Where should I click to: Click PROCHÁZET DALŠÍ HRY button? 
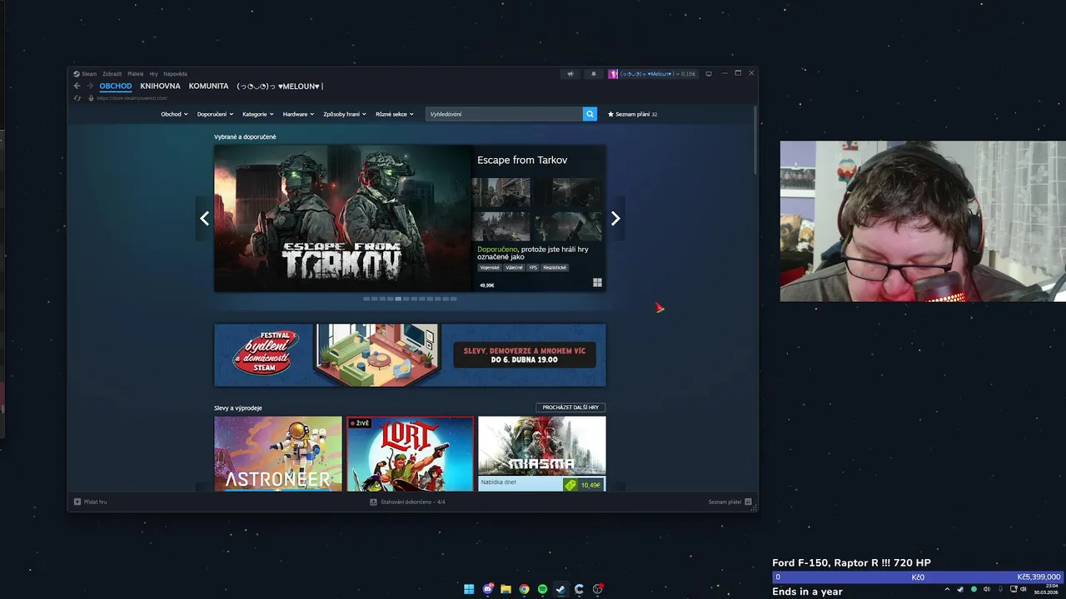point(570,408)
